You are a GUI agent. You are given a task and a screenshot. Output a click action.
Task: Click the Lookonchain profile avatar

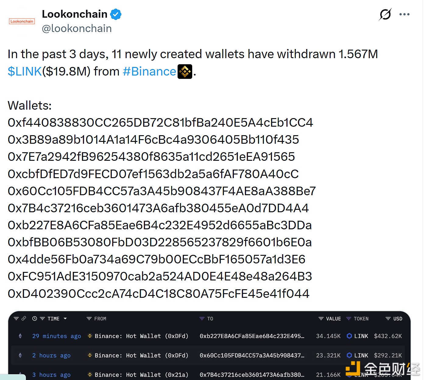click(x=22, y=21)
